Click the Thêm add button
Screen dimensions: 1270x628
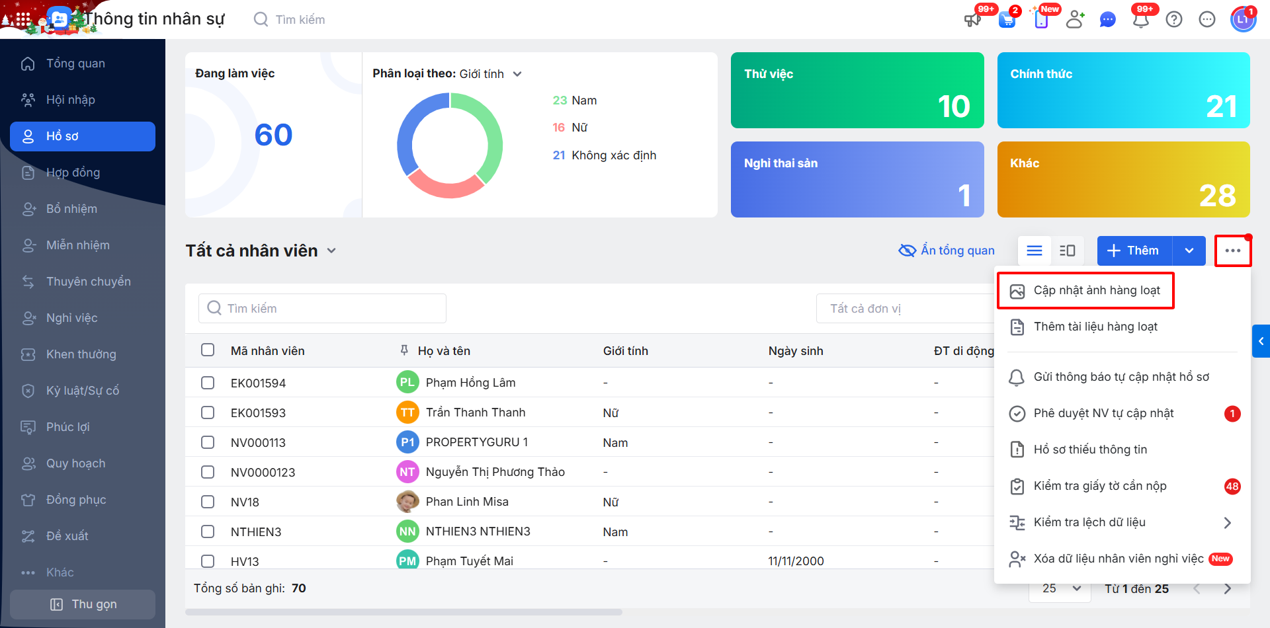click(1134, 251)
